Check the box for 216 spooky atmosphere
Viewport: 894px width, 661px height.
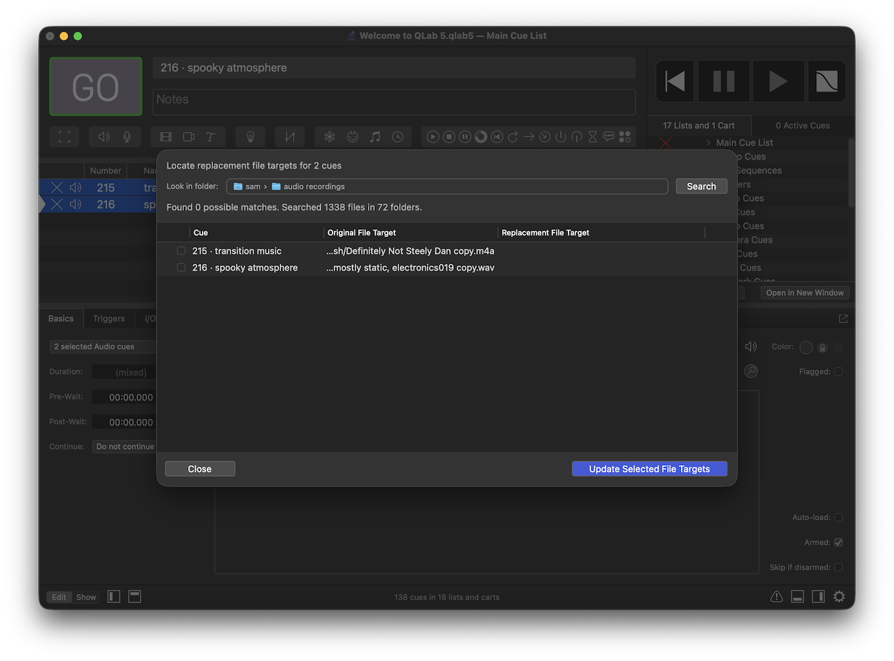[181, 267]
